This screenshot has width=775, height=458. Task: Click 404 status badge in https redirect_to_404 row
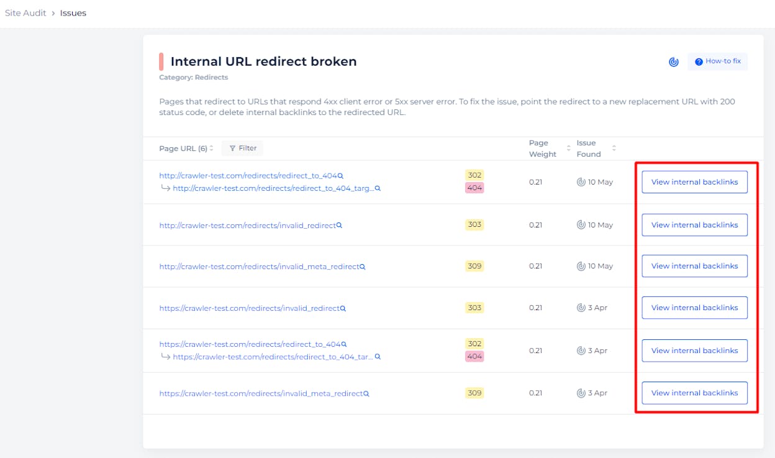[474, 356]
